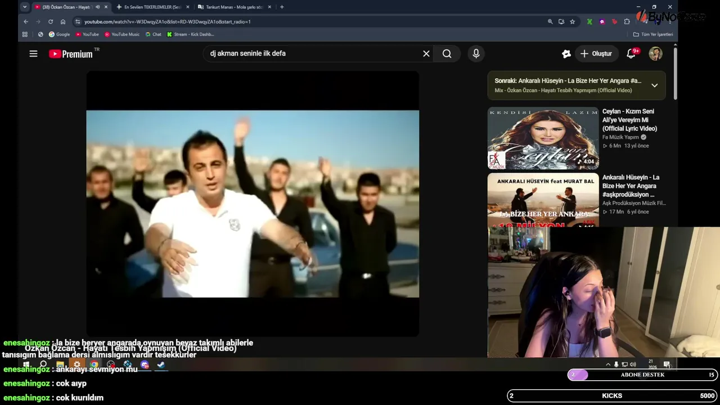Viewport: 720px width, 405px height.
Task: Open the tab search dropdown arrow
Action: [25, 7]
